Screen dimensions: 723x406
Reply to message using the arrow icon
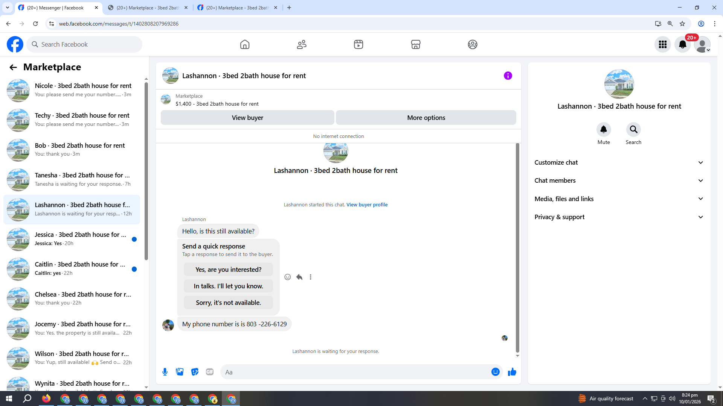click(x=299, y=277)
